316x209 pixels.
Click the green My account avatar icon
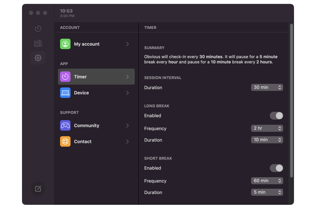pyautogui.click(x=65, y=44)
